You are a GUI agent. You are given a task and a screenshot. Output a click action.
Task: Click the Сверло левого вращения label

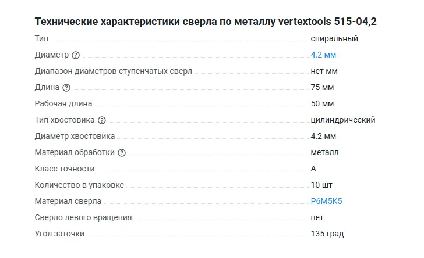(83, 218)
